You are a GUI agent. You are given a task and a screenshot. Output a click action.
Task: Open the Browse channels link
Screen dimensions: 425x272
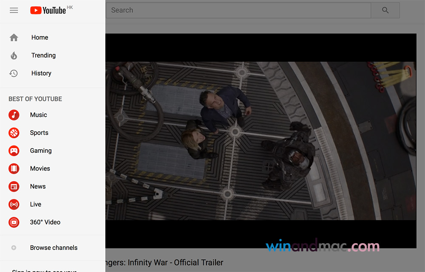pyautogui.click(x=54, y=248)
